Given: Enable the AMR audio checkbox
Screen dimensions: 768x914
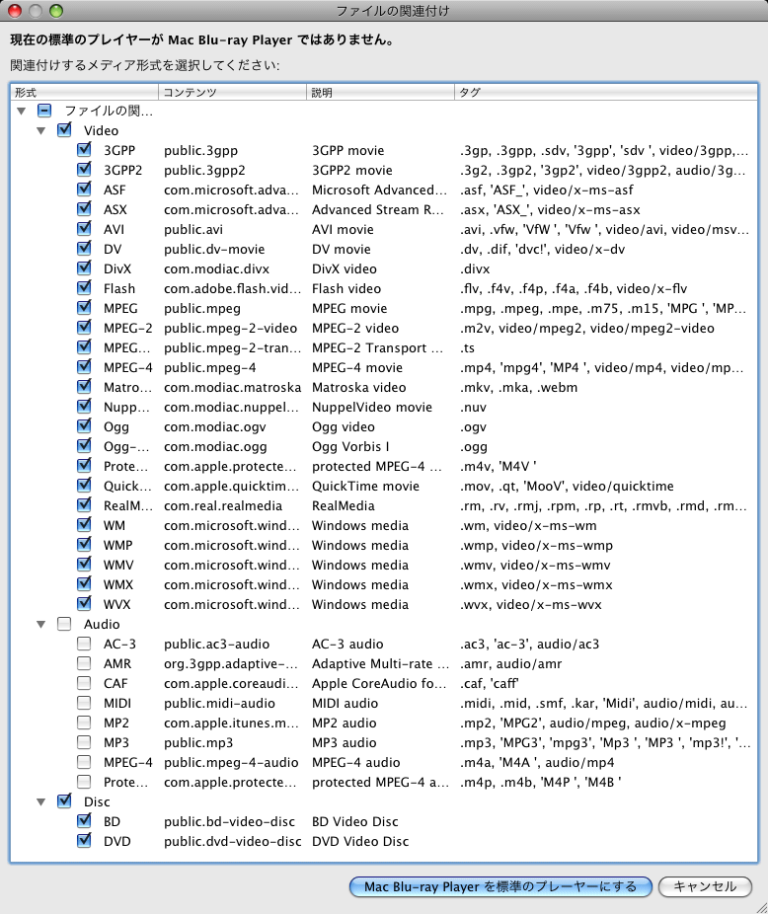Looking at the screenshot, I should (84, 663).
